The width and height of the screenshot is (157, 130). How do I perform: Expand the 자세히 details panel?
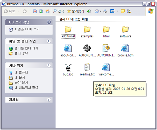(49, 100)
